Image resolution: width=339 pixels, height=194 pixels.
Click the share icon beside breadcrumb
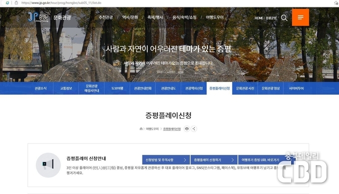(194, 129)
